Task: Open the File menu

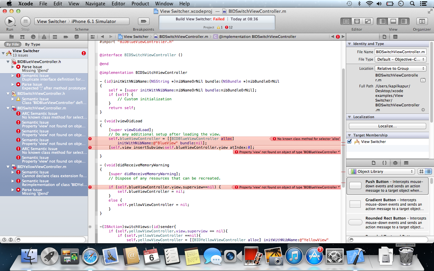Action: [x=43, y=4]
